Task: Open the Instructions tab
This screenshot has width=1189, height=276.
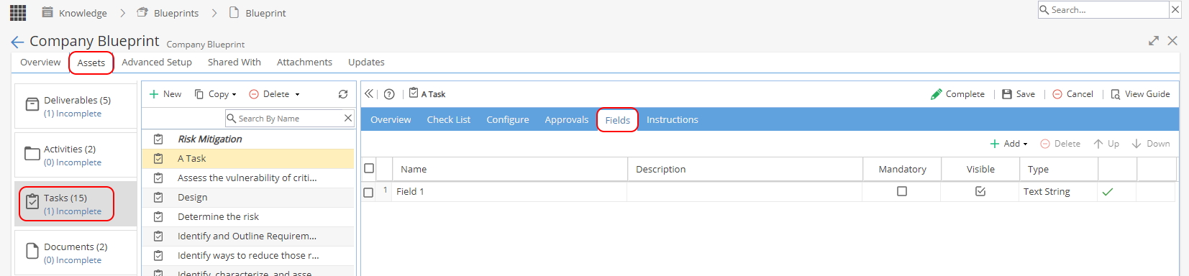Action: point(673,119)
